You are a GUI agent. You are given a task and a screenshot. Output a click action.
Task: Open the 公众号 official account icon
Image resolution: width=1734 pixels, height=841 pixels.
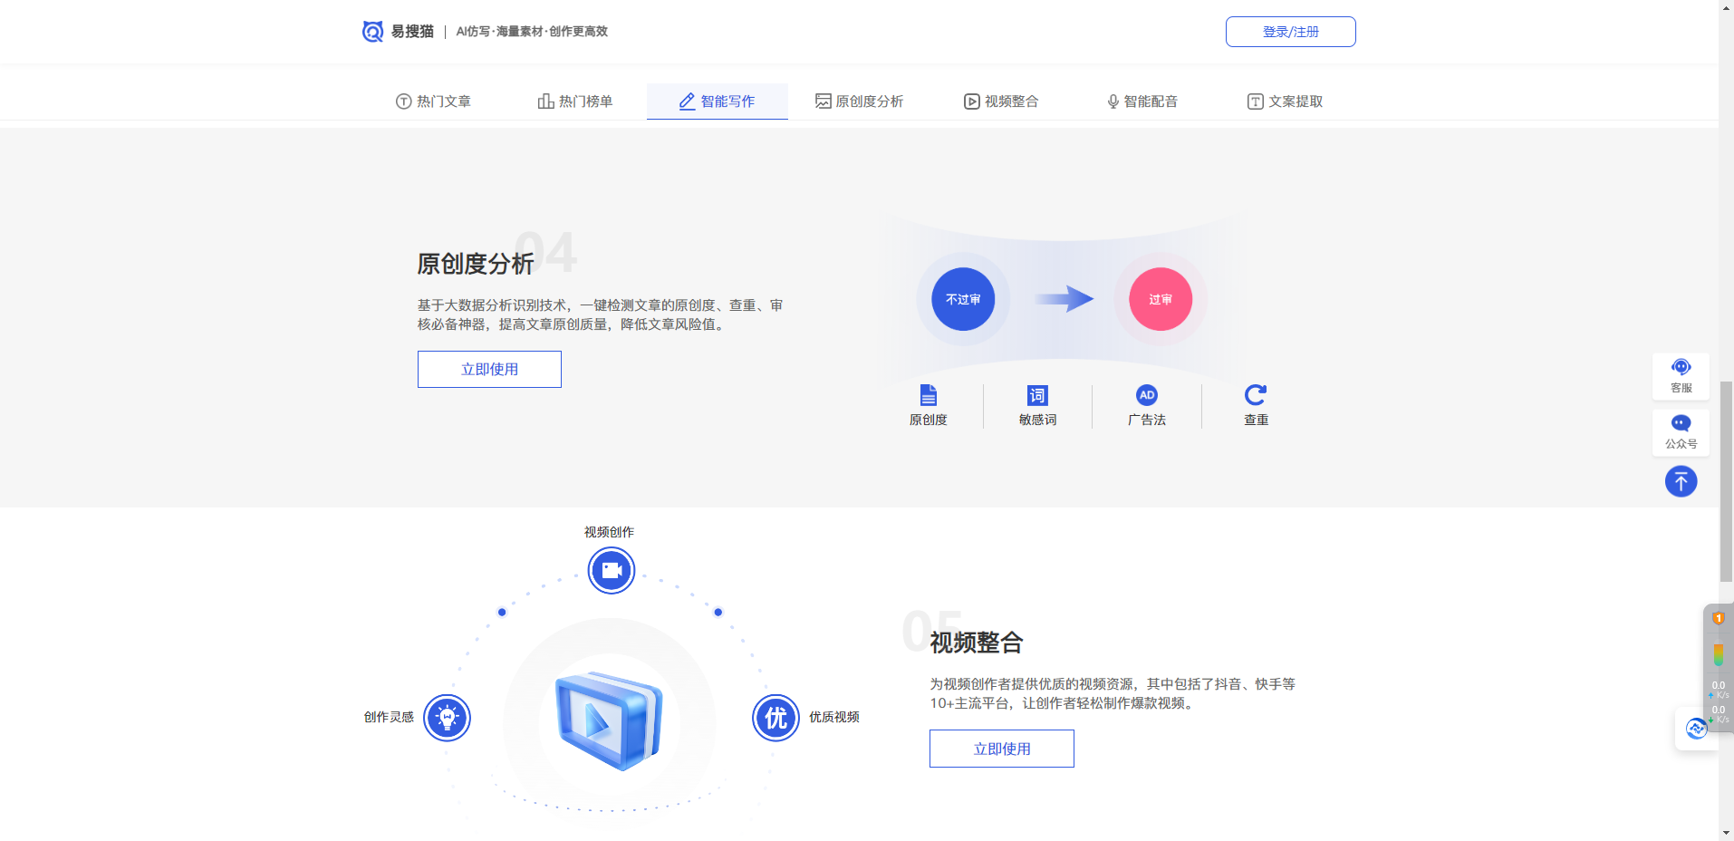1681,432
